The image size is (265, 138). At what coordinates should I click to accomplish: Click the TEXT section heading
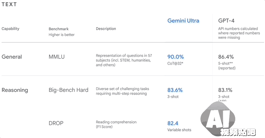(x=9, y=4)
